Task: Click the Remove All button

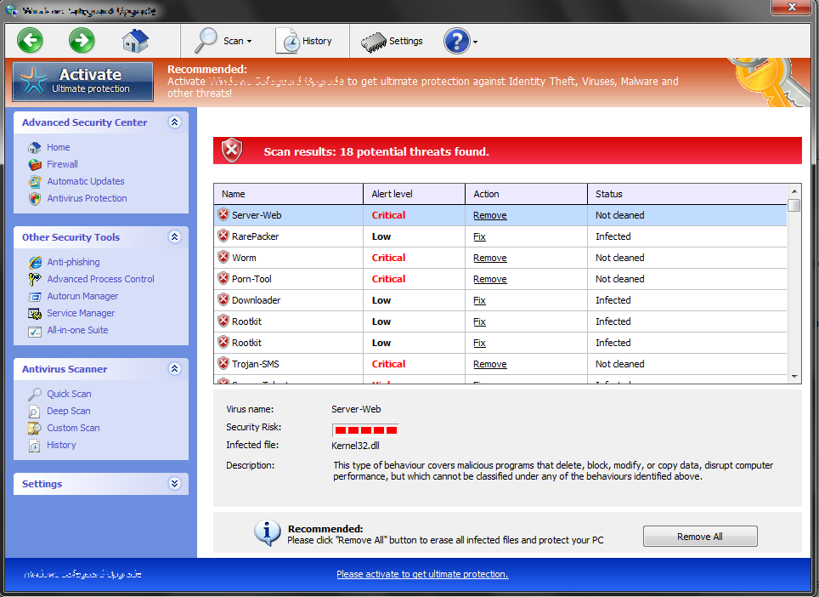Action: tap(700, 537)
